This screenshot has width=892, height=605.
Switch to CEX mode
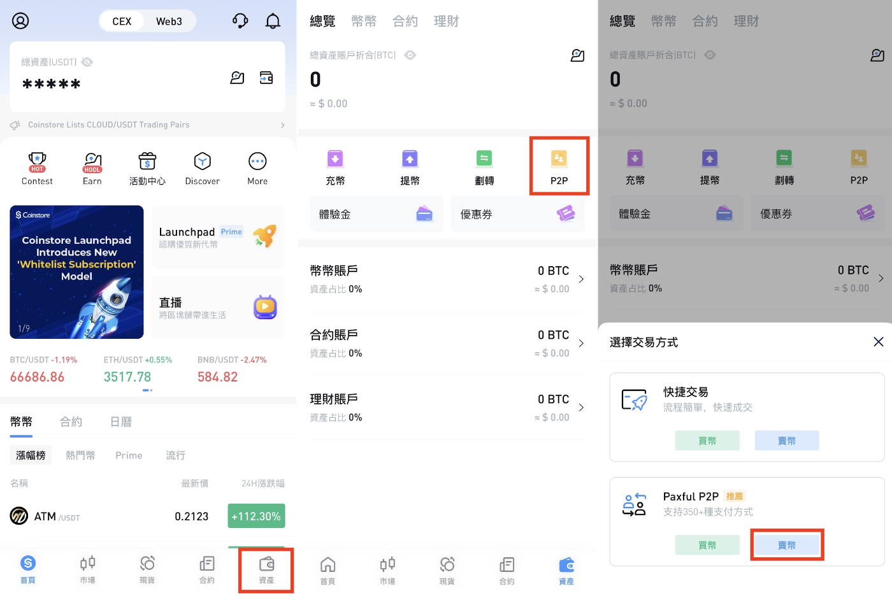pos(122,21)
